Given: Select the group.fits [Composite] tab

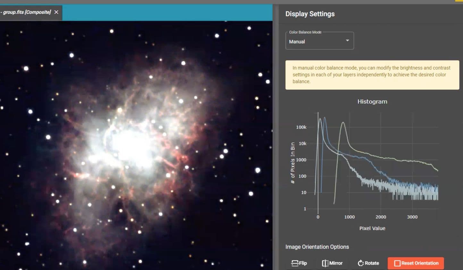Looking at the screenshot, I should [27, 12].
